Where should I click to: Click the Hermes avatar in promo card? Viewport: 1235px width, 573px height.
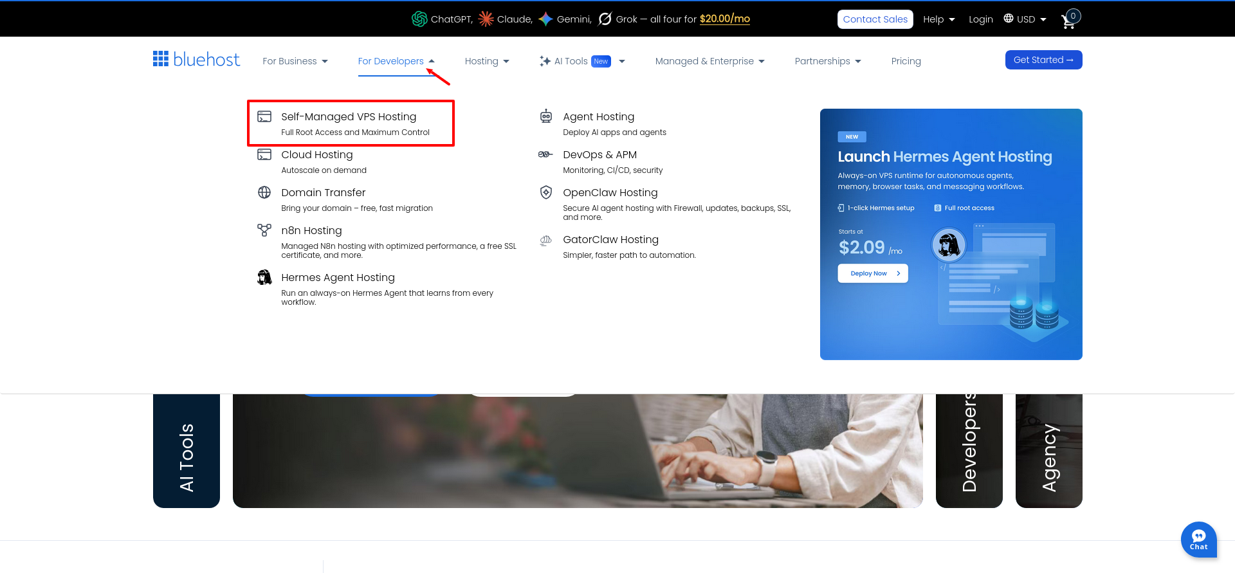point(949,245)
